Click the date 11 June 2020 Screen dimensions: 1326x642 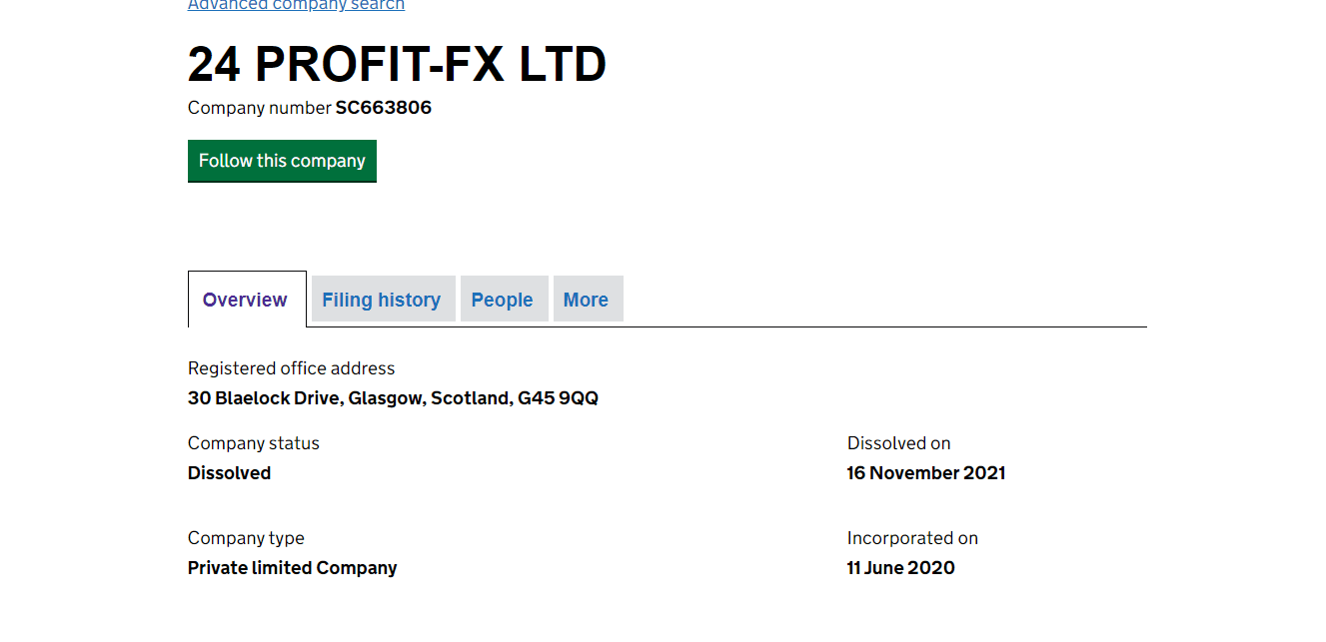click(900, 568)
